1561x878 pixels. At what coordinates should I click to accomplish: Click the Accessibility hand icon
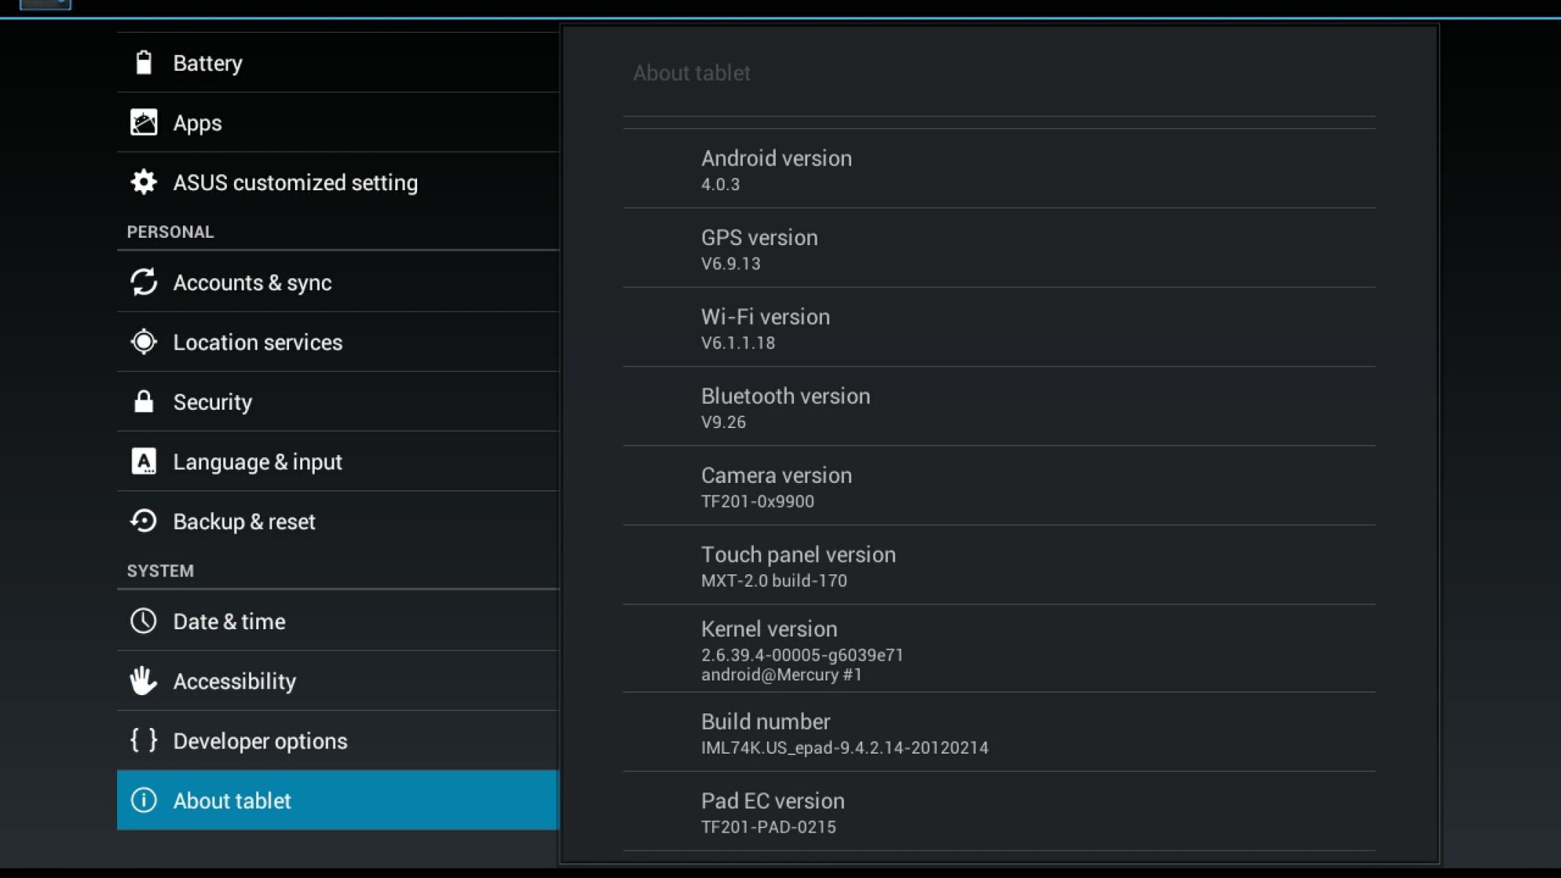point(143,681)
